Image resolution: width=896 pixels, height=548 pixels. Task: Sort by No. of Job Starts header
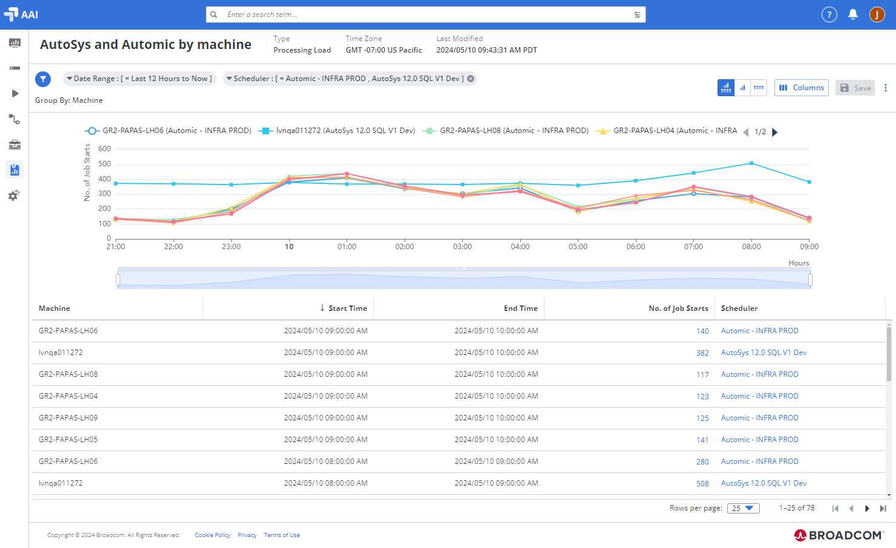pyautogui.click(x=678, y=308)
